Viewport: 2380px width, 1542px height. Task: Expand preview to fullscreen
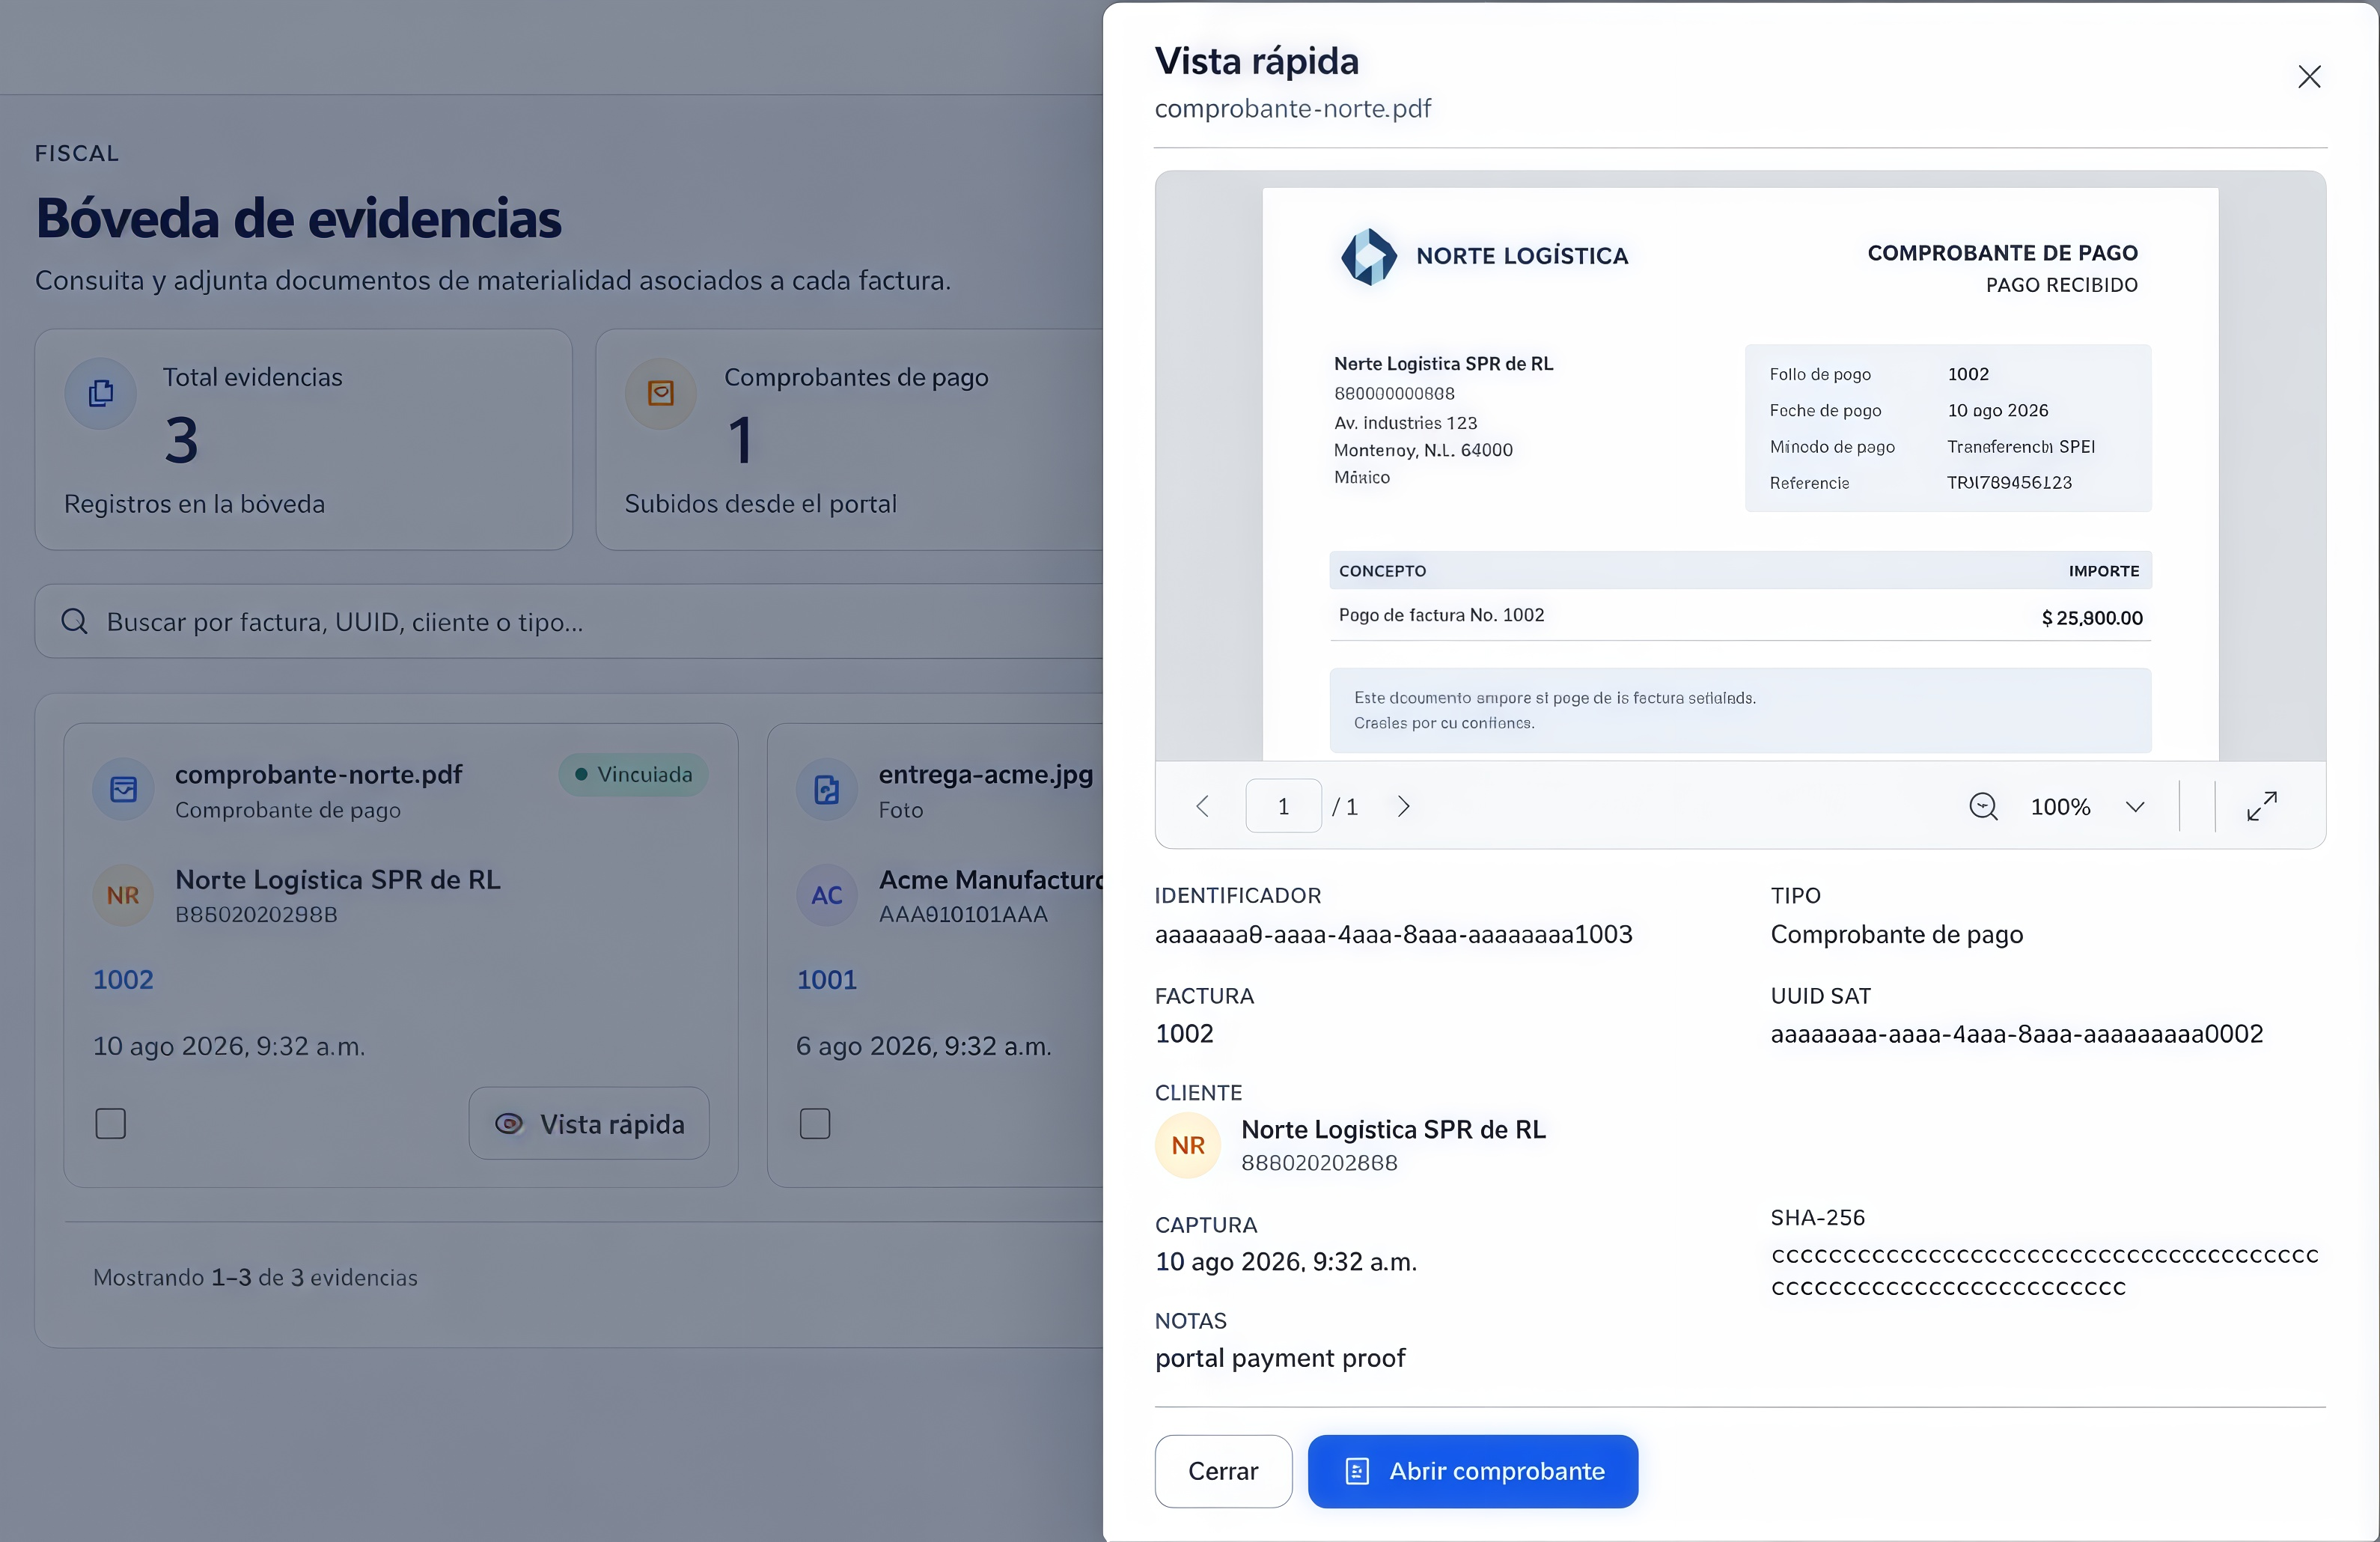[2261, 806]
